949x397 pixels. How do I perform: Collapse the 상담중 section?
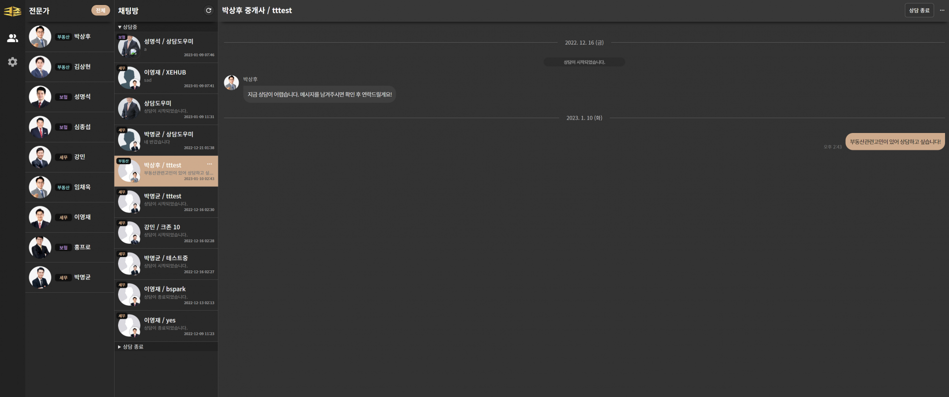128,27
